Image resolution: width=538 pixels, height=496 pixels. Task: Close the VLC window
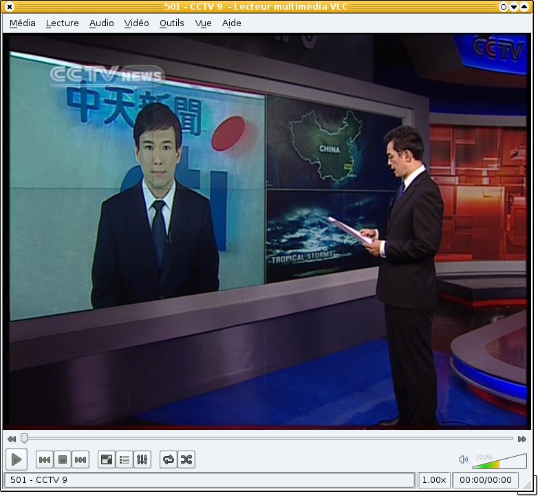click(x=10, y=6)
